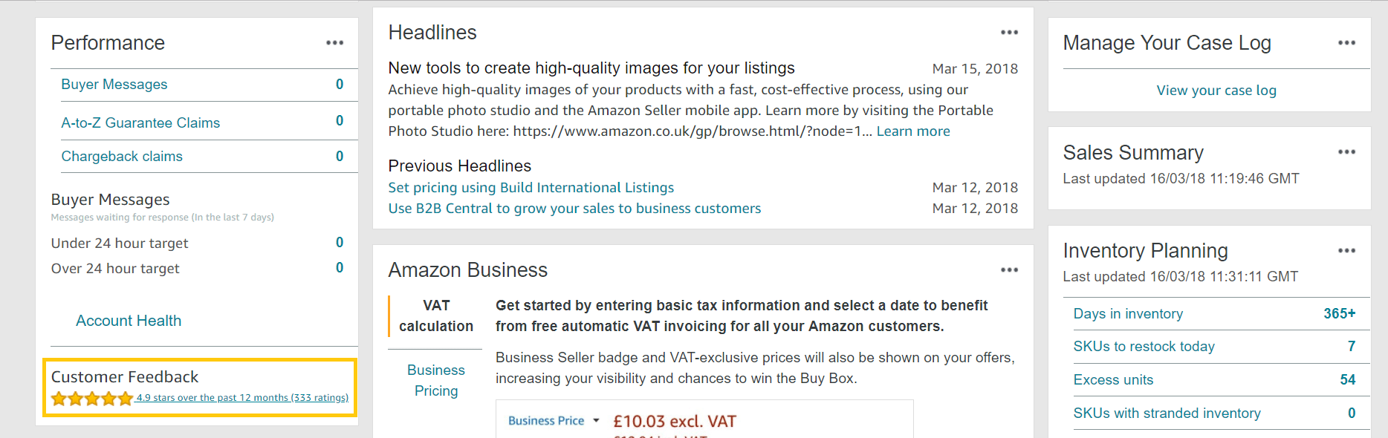The width and height of the screenshot is (1388, 438).
Task: Open the Buyer Messages link
Action: coord(114,85)
